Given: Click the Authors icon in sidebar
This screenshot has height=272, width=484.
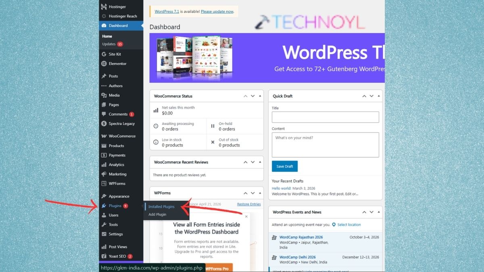Looking at the screenshot, I should [x=104, y=86].
